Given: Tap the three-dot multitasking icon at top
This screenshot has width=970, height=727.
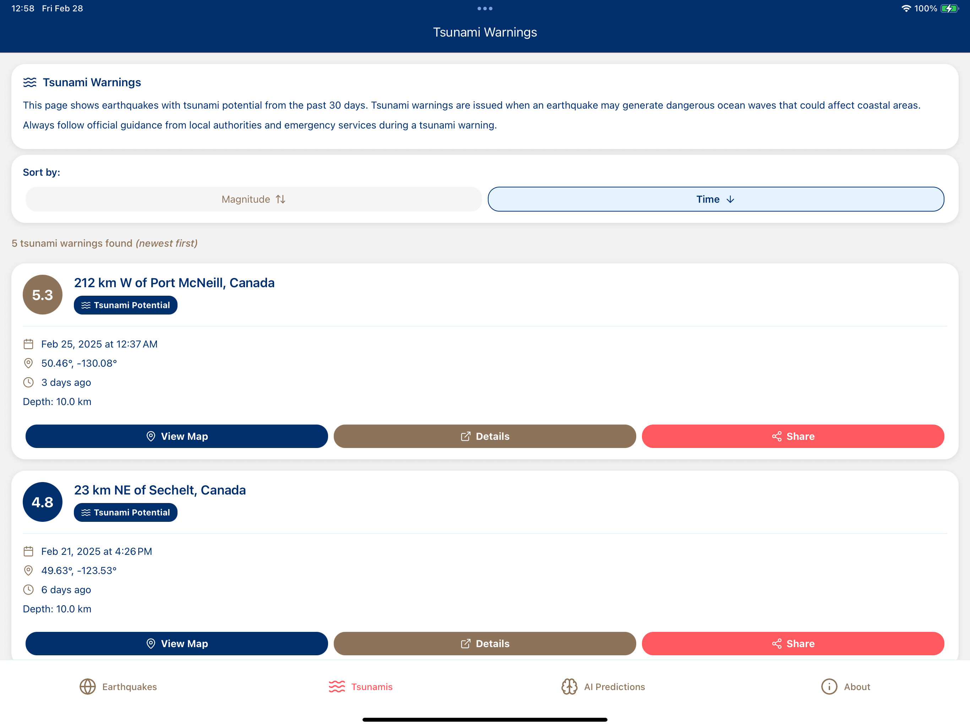Looking at the screenshot, I should (x=485, y=8).
